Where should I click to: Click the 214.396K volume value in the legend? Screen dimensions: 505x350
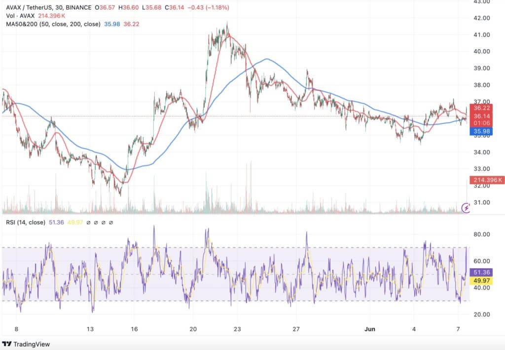[x=52, y=16]
